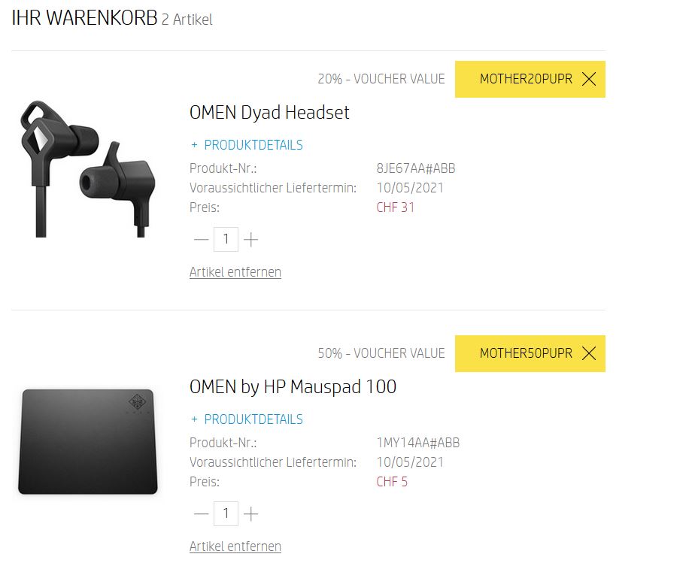This screenshot has height=563, width=692.
Task: Click Artikel entfernen under the Dyad Headset
Action: 235,272
